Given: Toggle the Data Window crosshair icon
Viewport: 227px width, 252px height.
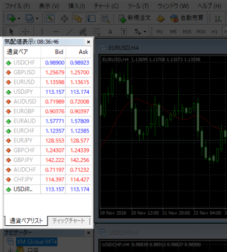Looking at the screenshot, I should tap(65, 18).
